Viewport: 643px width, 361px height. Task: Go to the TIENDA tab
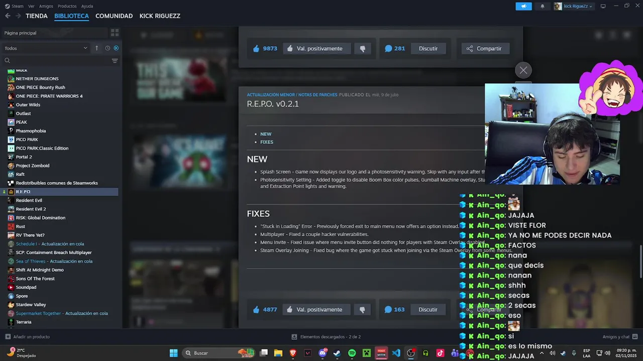tap(37, 16)
